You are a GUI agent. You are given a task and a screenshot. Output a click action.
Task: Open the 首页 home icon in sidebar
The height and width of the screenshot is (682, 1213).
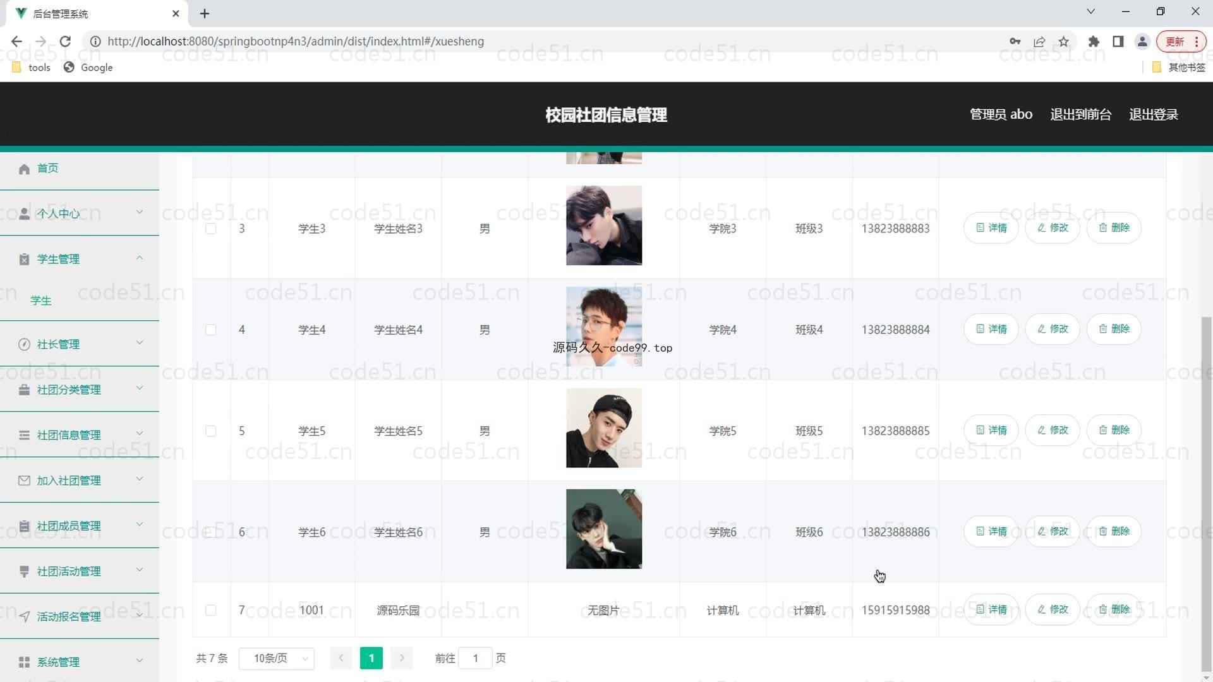(x=24, y=169)
